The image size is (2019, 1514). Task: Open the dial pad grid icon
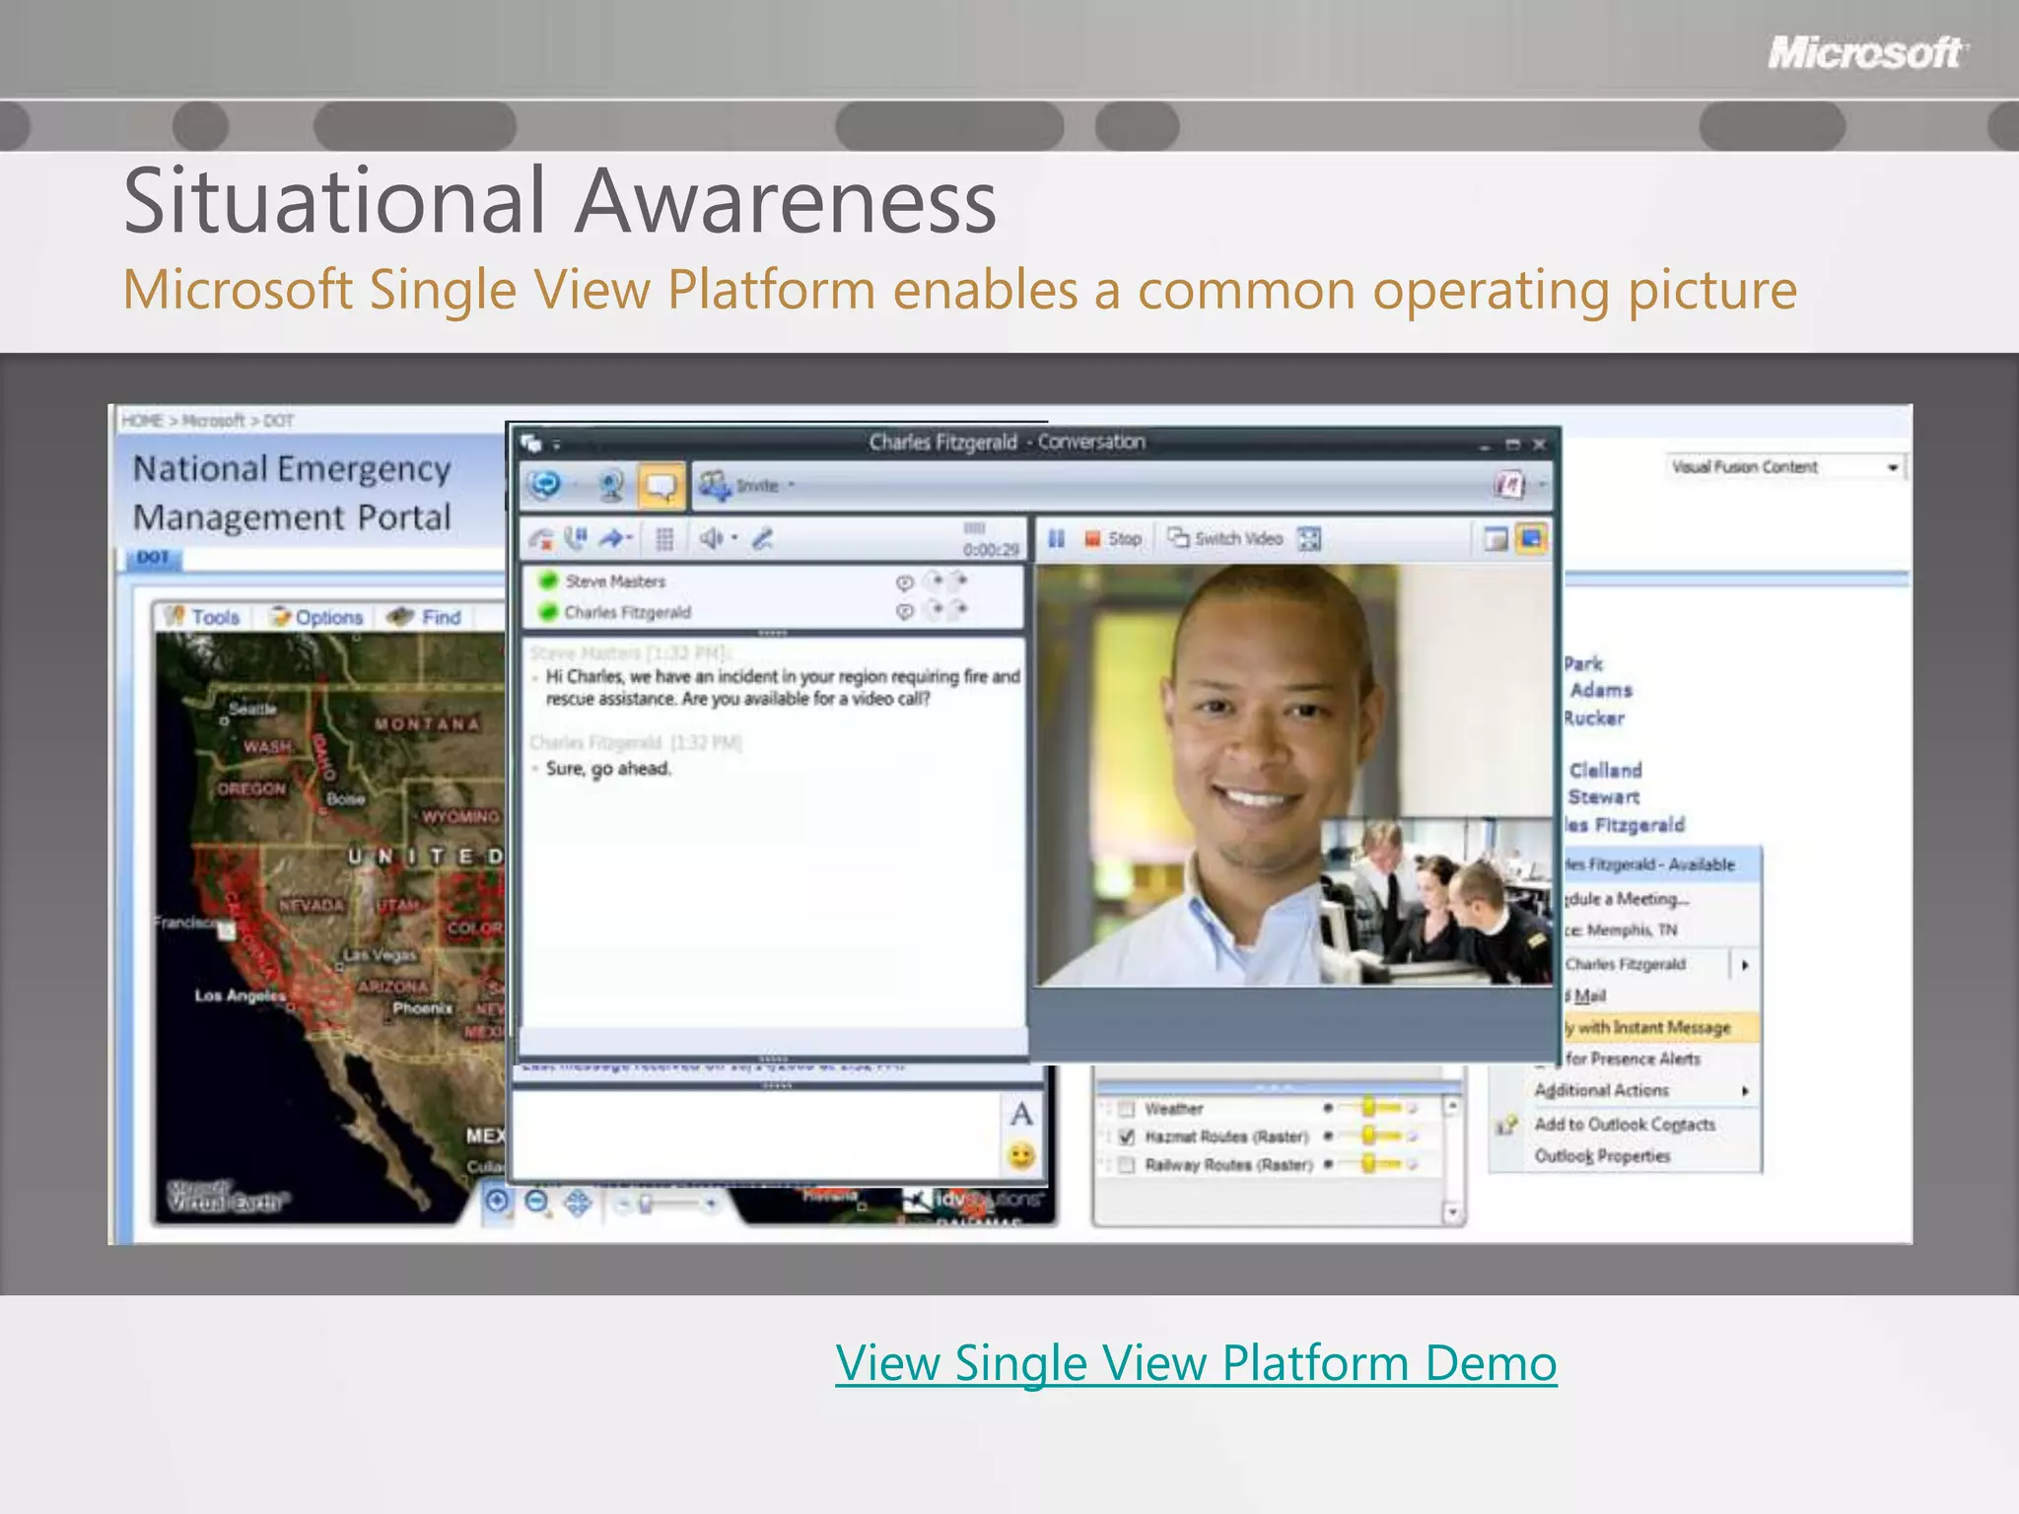point(664,538)
